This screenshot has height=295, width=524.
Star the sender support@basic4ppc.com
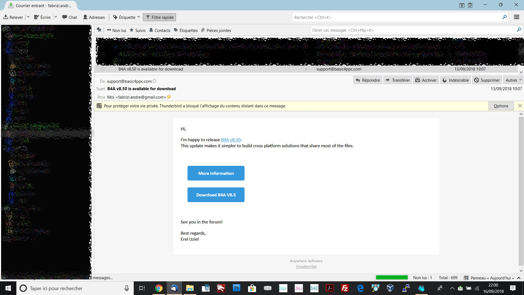tap(154, 81)
